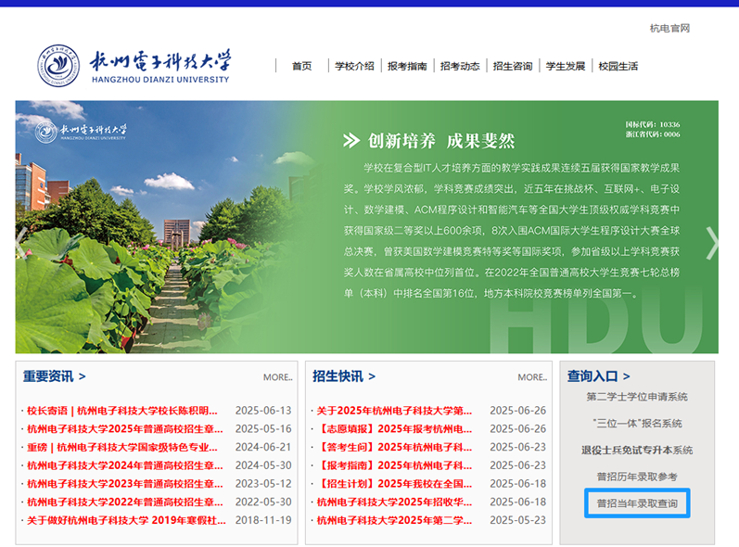Open the 校园生活 menu item
The height and width of the screenshot is (547, 739).
618,66
